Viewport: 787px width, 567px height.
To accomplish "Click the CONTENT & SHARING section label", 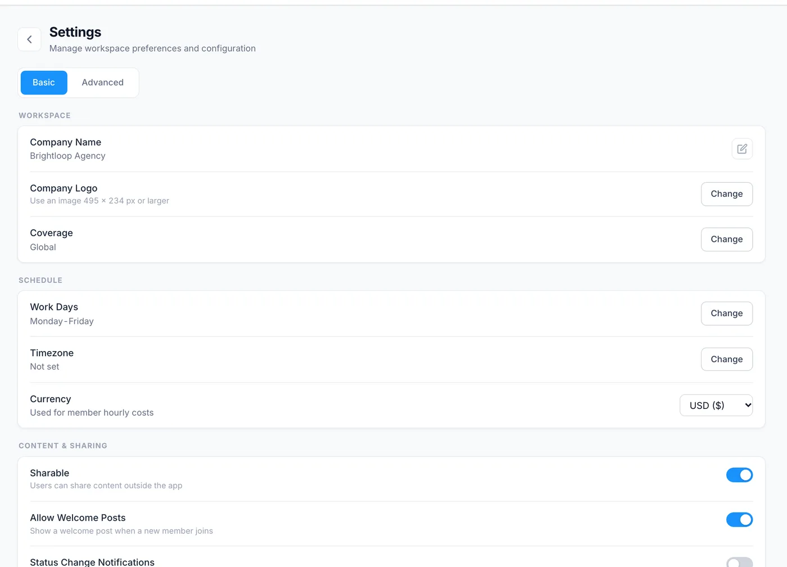I will pos(63,445).
